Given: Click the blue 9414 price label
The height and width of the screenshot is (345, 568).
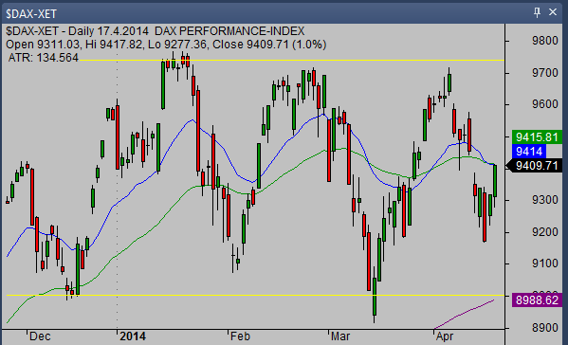Looking at the screenshot, I should (x=529, y=151).
